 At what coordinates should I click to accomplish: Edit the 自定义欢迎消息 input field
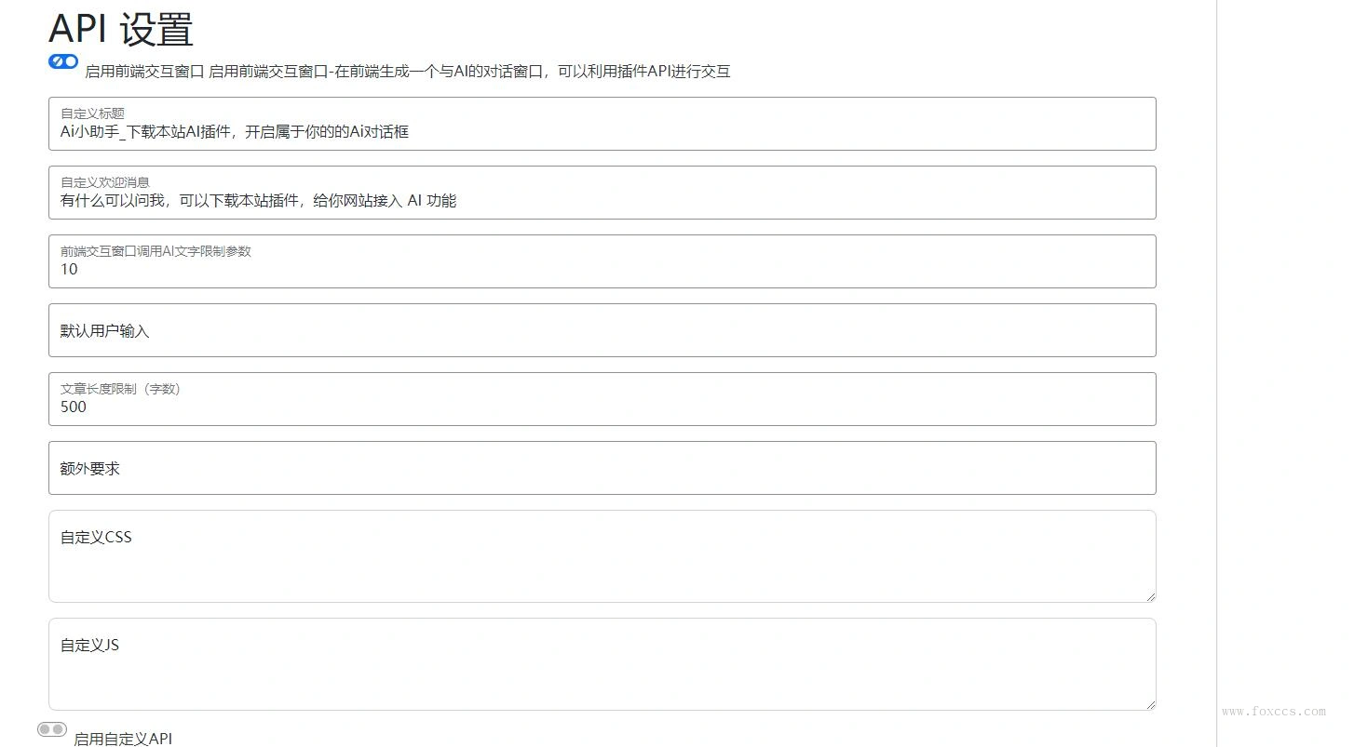(602, 193)
